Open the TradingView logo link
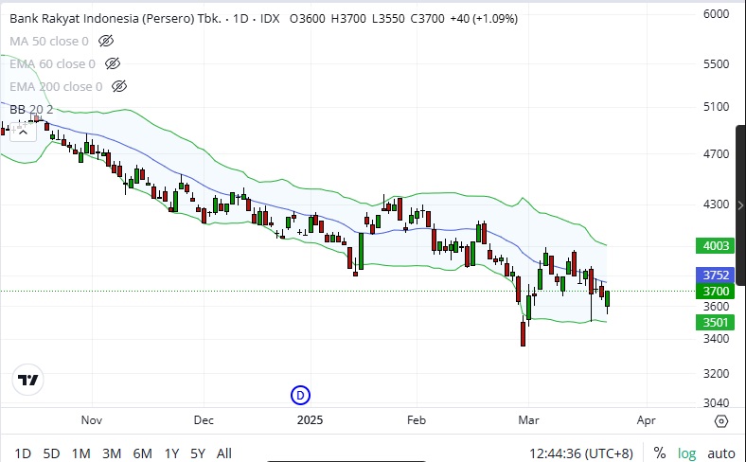 coord(28,380)
